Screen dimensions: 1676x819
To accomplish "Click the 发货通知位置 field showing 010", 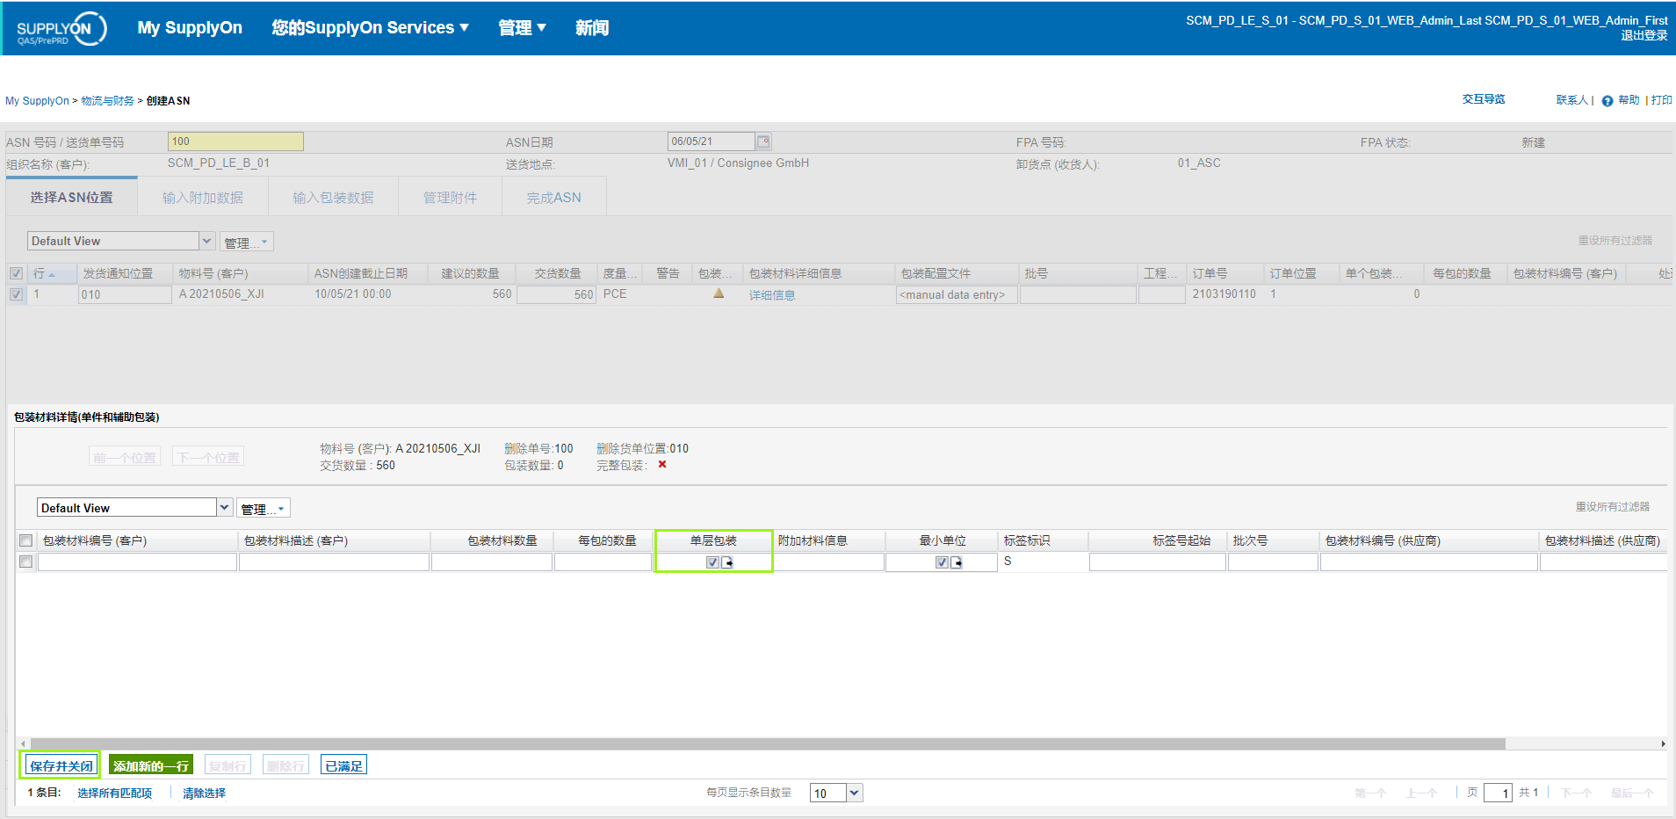I will click(x=125, y=294).
